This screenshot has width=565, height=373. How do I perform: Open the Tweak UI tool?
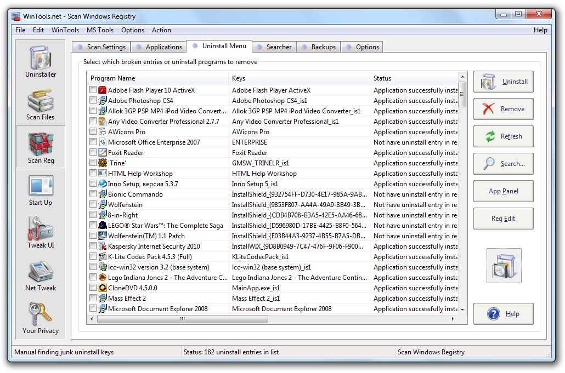[x=40, y=232]
